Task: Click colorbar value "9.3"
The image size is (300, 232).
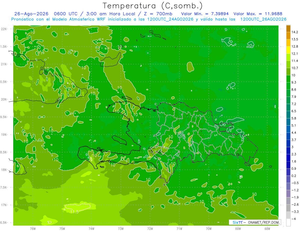Action: [x=294, y=82]
